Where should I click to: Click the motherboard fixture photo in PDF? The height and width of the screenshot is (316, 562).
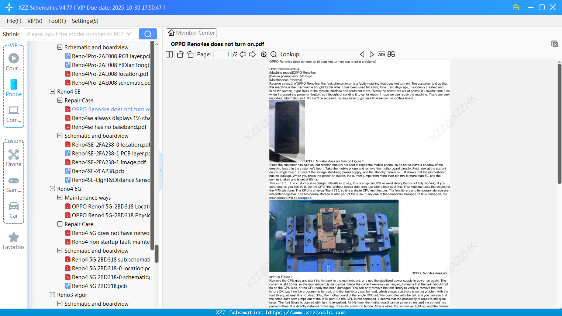pyautogui.click(x=334, y=236)
